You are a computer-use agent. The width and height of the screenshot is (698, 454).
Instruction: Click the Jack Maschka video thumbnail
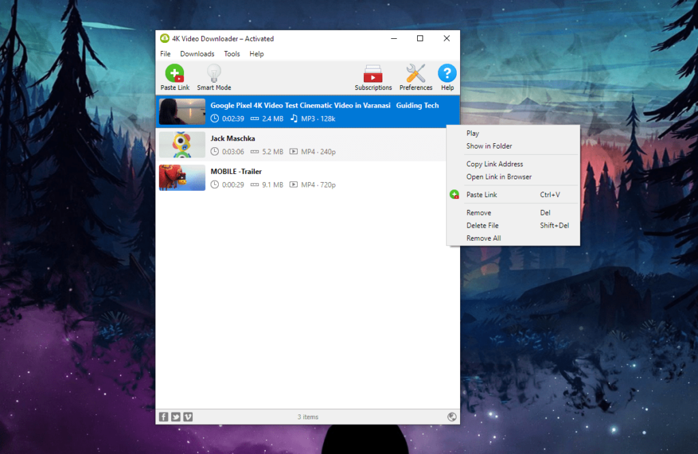point(182,145)
